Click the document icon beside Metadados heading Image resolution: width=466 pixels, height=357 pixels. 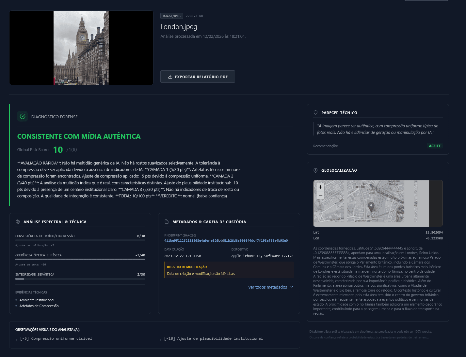167,221
